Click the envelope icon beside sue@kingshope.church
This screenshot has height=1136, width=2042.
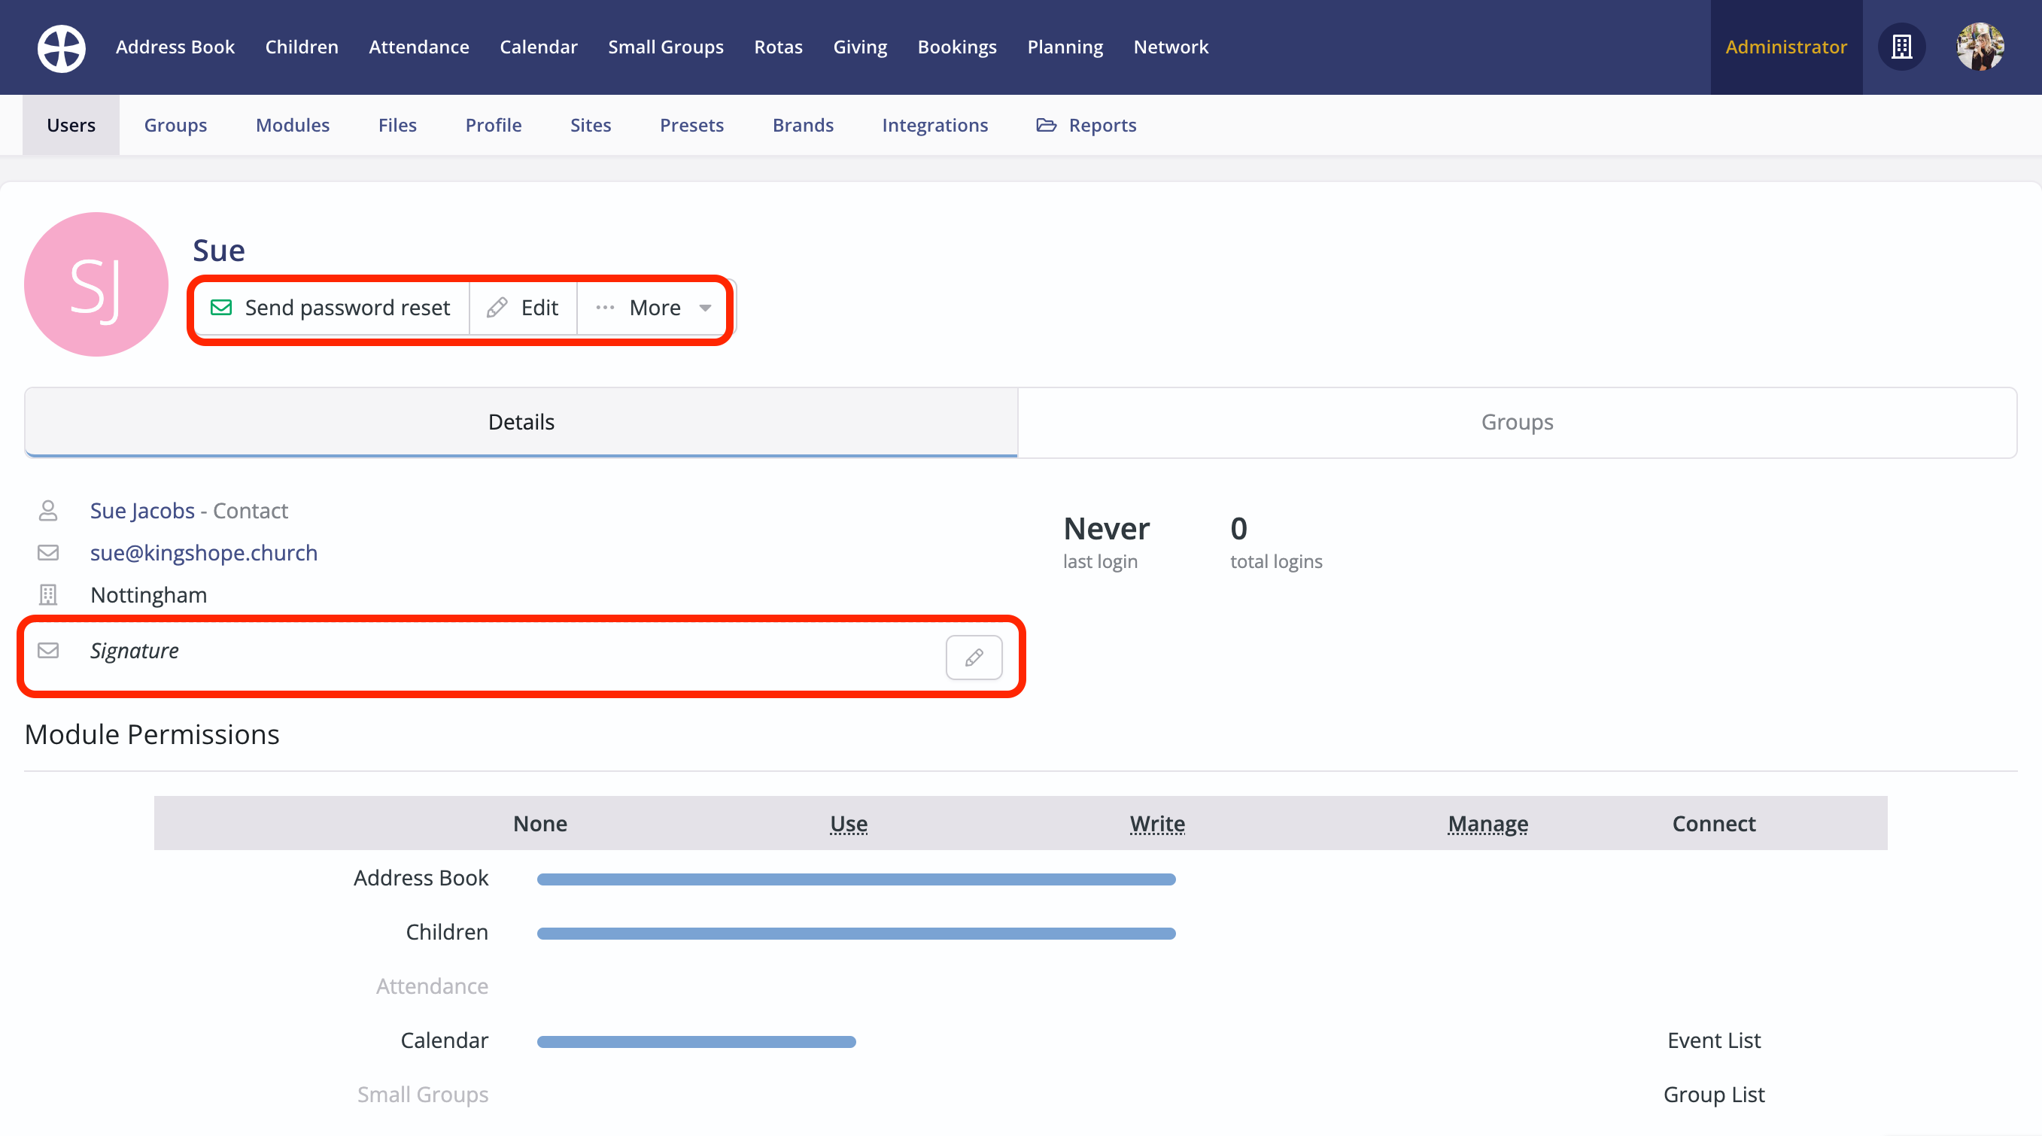coord(48,552)
